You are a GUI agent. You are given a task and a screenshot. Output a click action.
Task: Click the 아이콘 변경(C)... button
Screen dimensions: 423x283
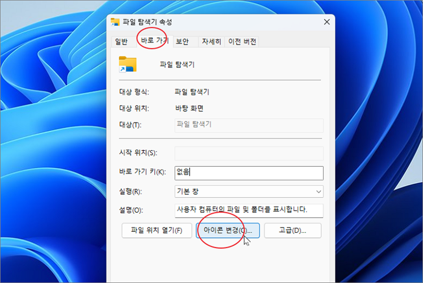pos(228,231)
